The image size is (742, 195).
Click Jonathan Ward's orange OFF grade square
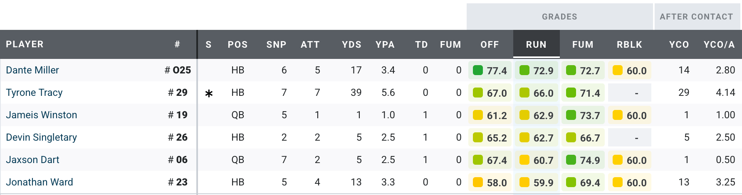478,183
